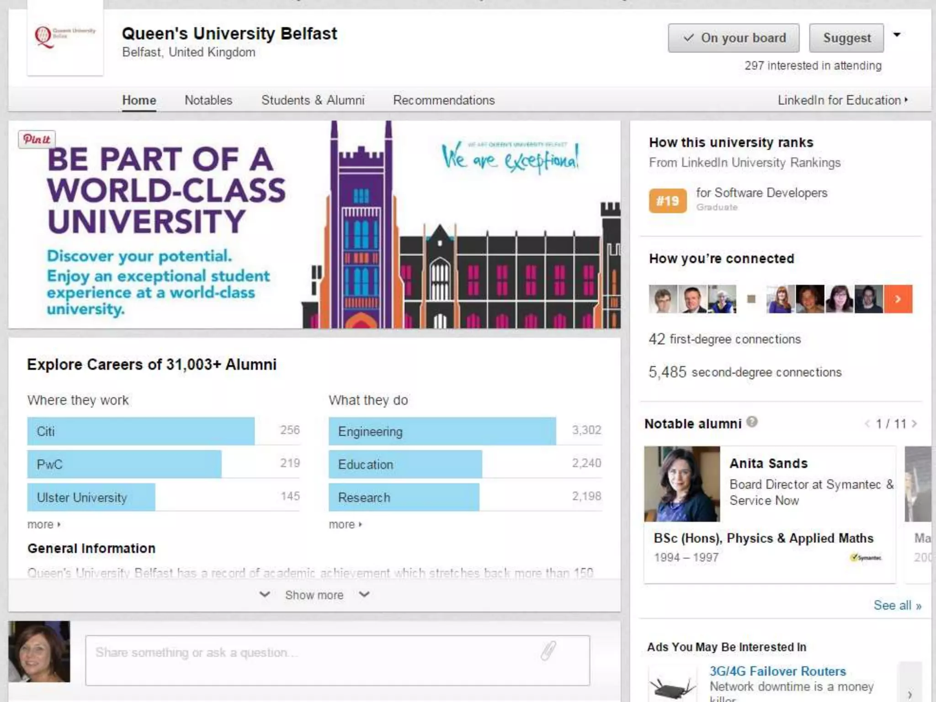936x702 pixels.
Task: Click the Anita Sands name
Action: point(769,463)
